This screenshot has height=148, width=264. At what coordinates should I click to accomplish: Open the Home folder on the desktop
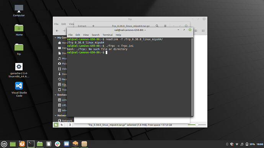pos(19,30)
